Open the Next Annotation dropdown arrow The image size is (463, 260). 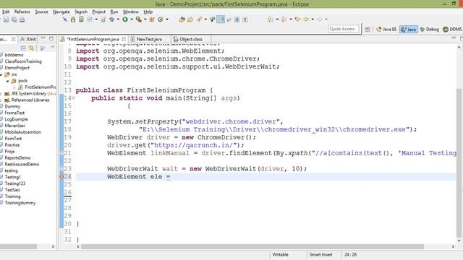click(x=277, y=19)
